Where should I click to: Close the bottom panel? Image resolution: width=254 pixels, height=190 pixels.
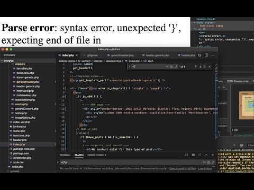point(213,155)
